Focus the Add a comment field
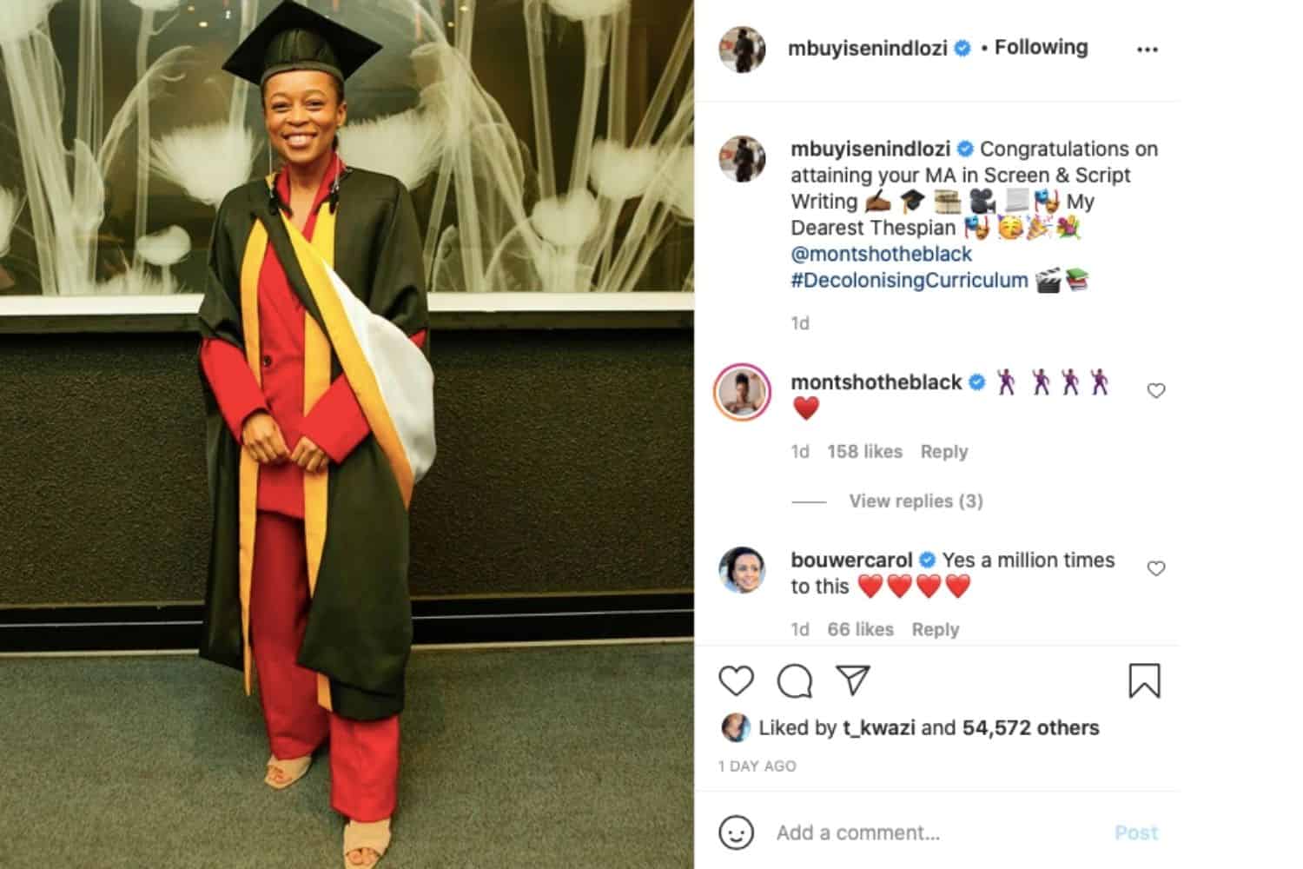Image resolution: width=1303 pixels, height=869 pixels. point(938,833)
